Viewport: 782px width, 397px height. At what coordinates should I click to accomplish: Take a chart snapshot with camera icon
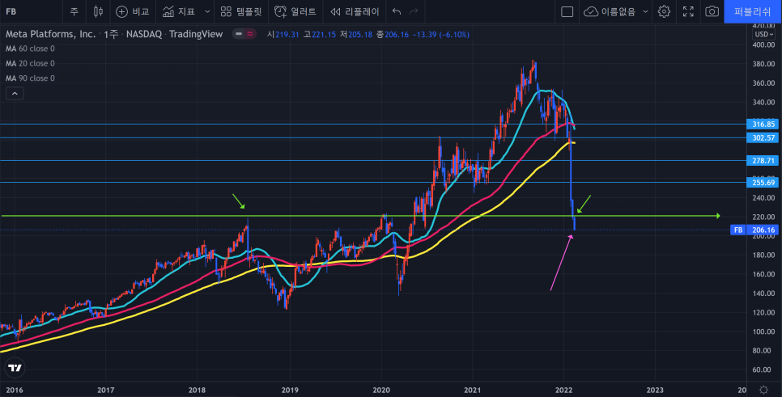point(712,11)
